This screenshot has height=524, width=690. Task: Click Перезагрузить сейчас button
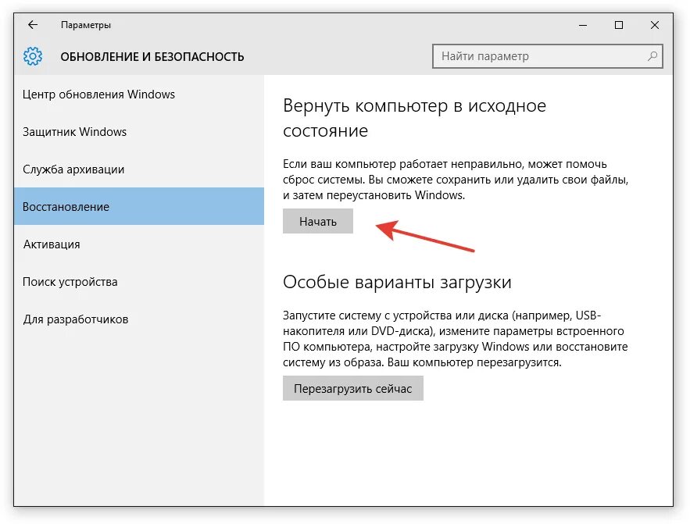pos(353,388)
